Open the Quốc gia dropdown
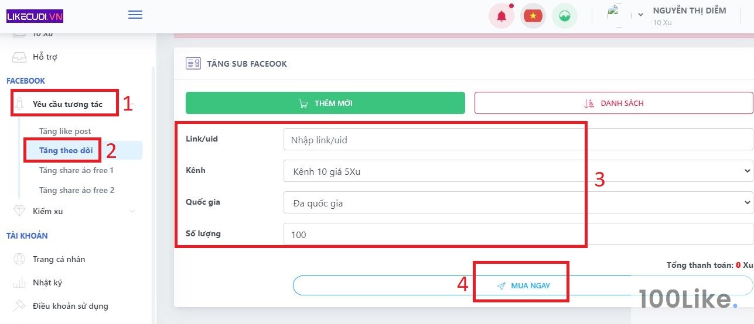 click(x=517, y=202)
